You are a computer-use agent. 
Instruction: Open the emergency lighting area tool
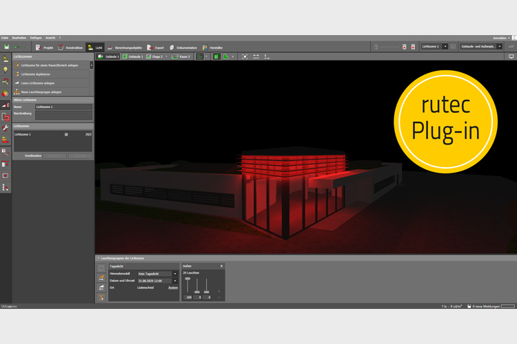pyautogui.click(x=6, y=116)
